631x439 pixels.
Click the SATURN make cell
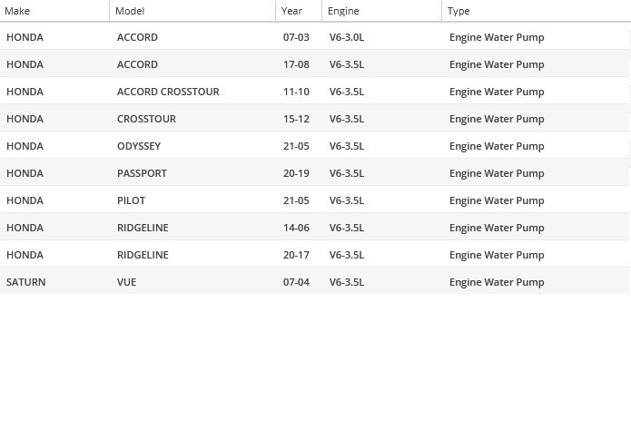25,282
